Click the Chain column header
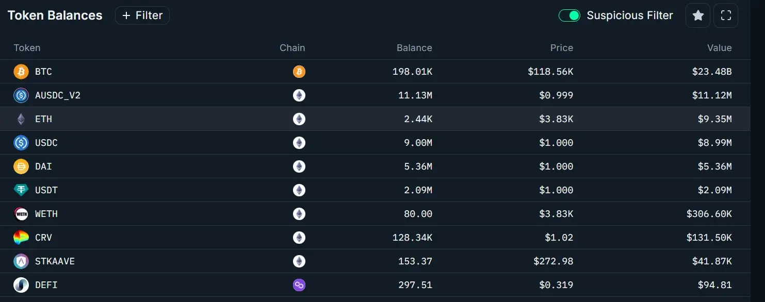 [x=292, y=48]
